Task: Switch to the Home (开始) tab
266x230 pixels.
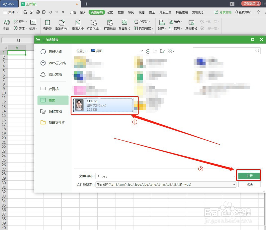Action: point(73,12)
